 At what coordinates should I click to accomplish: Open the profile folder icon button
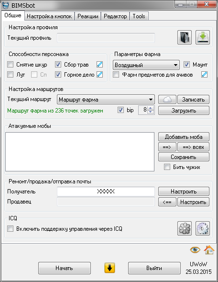click(x=185, y=37)
